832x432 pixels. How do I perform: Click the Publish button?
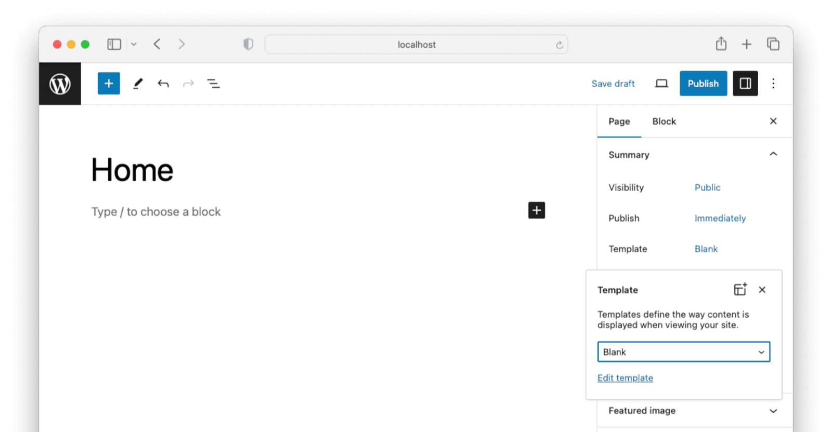tap(703, 84)
